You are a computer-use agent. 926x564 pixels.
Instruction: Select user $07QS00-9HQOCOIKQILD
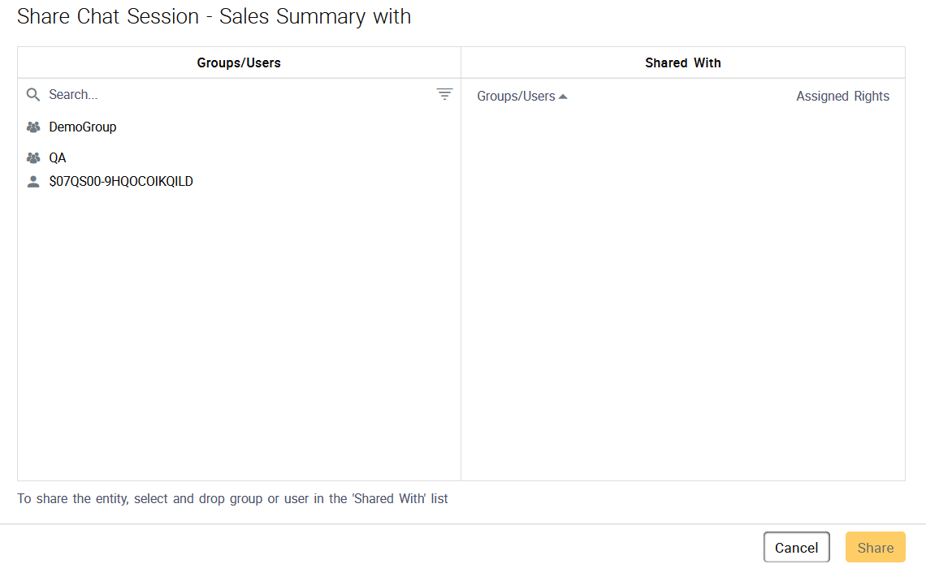121,182
